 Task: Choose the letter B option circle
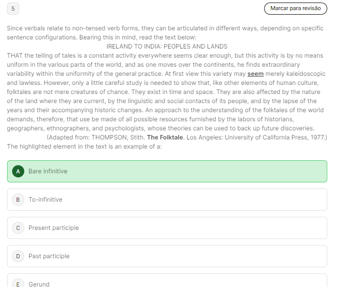point(18,200)
